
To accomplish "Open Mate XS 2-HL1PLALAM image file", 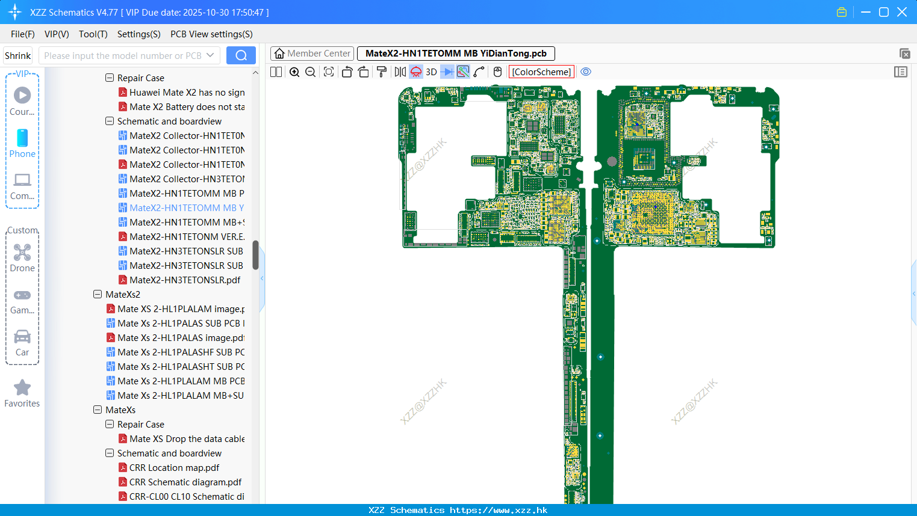I will point(176,309).
